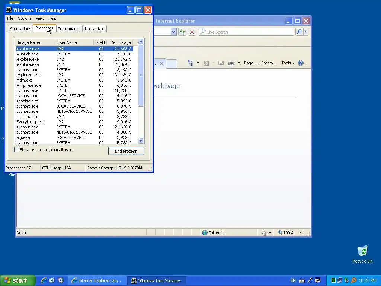Select the wuauclt.exe process row
The height and width of the screenshot is (286, 381).
point(74,54)
